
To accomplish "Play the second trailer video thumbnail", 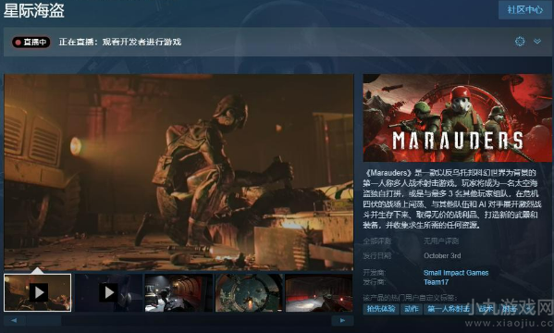I will [x=108, y=292].
